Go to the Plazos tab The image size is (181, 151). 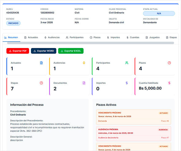(x=95, y=37)
